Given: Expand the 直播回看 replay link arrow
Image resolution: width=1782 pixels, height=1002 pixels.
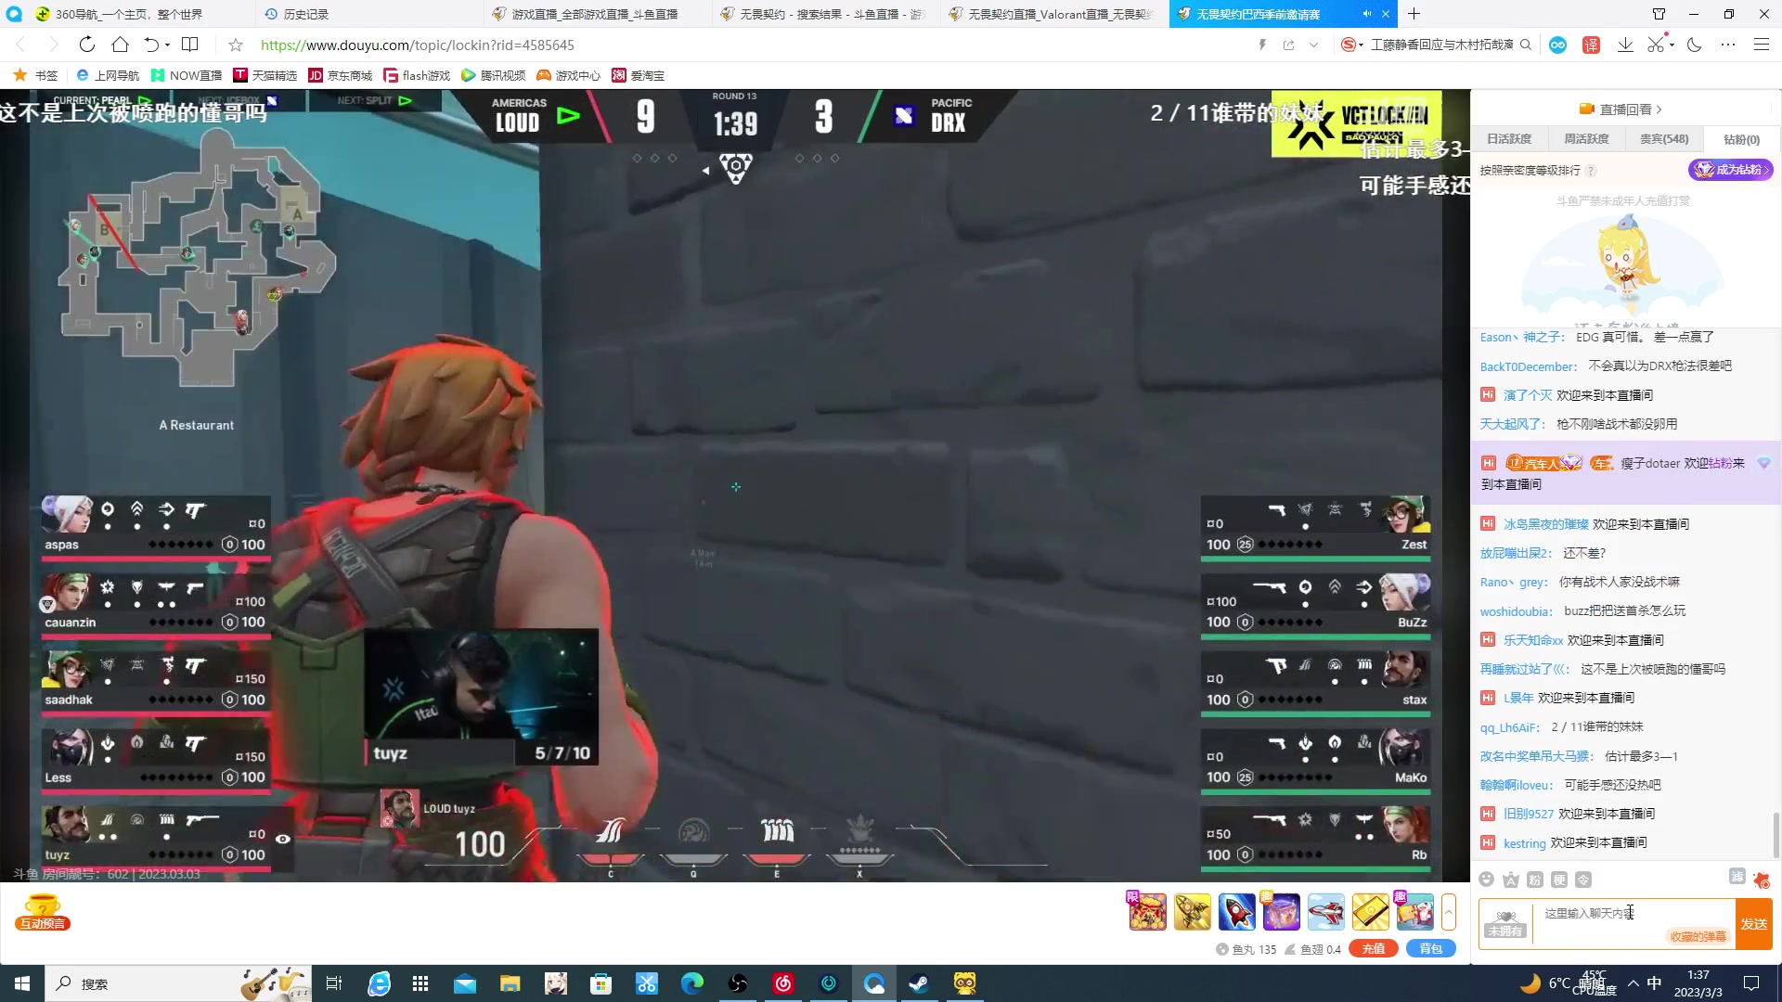Looking at the screenshot, I should pos(1659,109).
